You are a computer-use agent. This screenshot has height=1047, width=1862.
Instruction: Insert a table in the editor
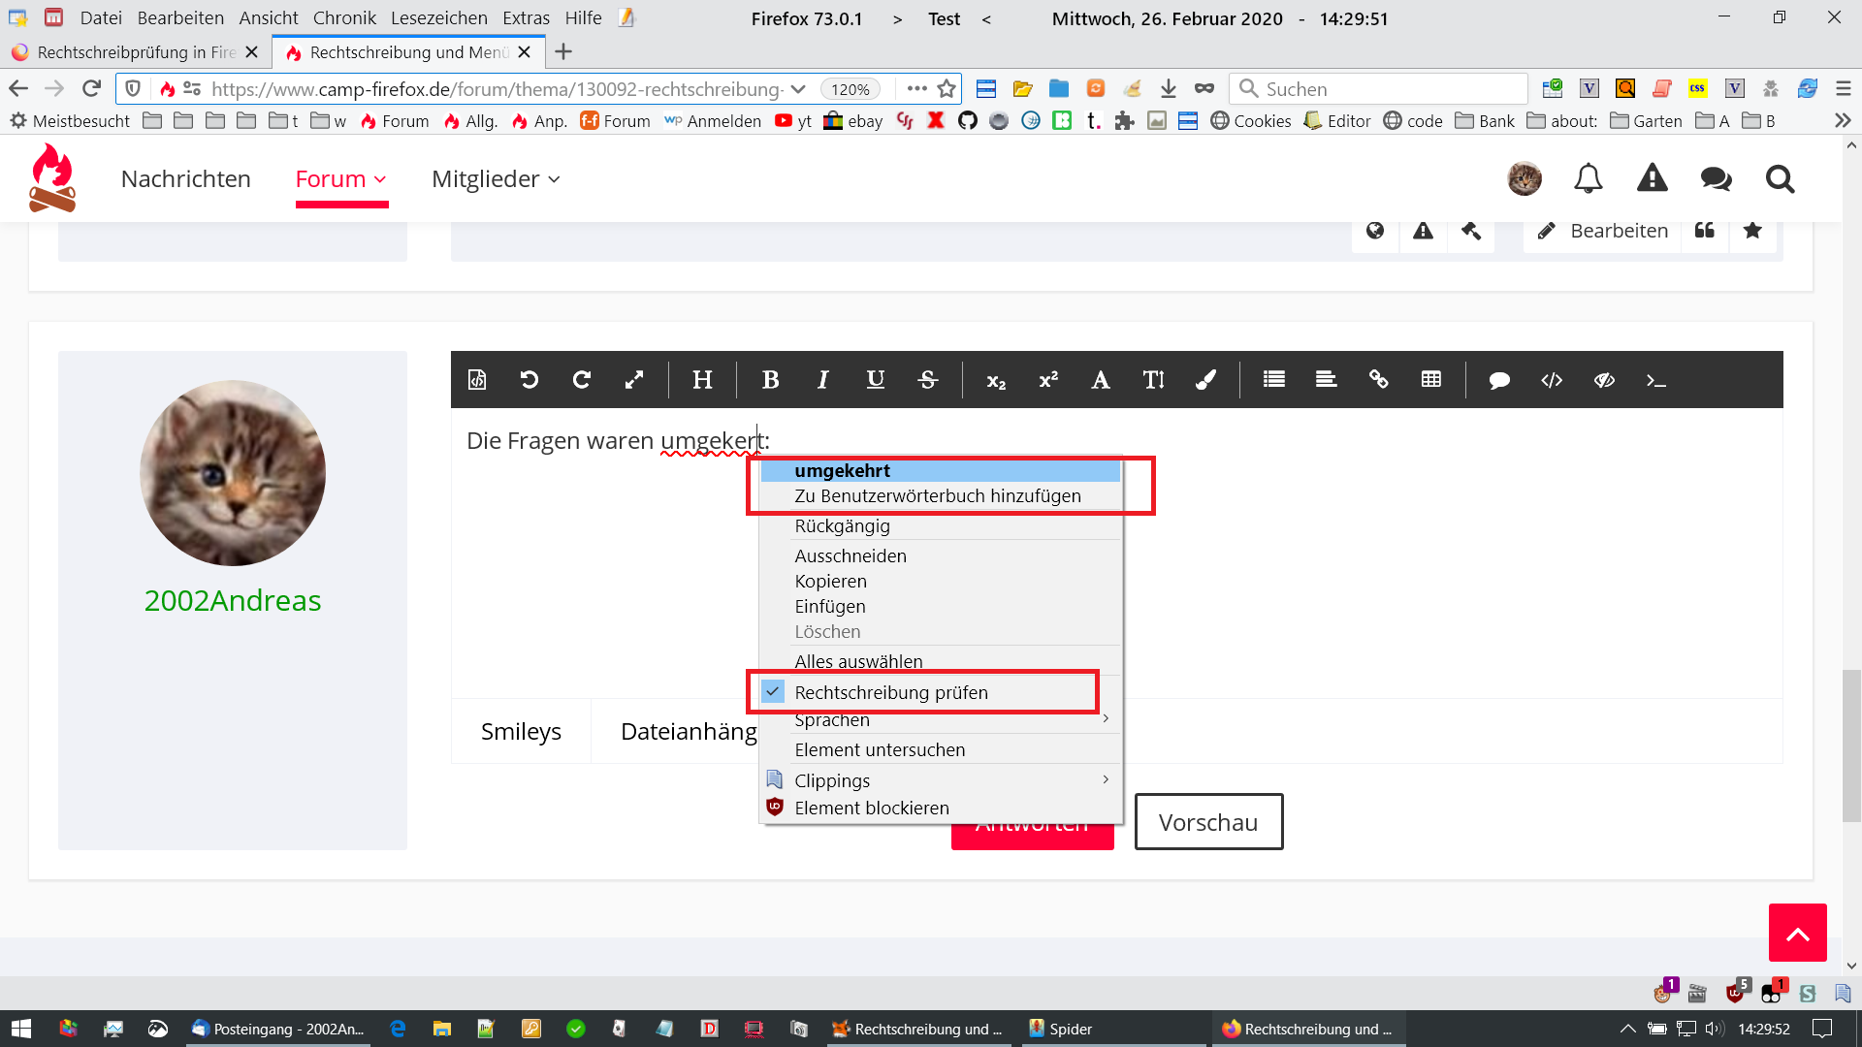pos(1430,380)
